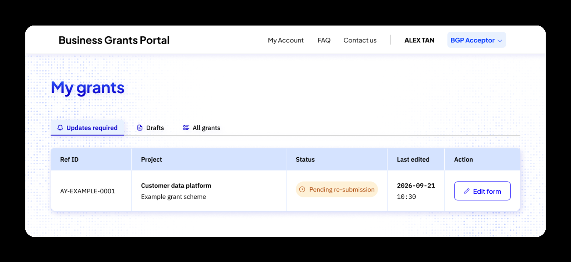Expand the BGP Acceptor role dropdown
Screen dimensions: 571x262
[476, 40]
